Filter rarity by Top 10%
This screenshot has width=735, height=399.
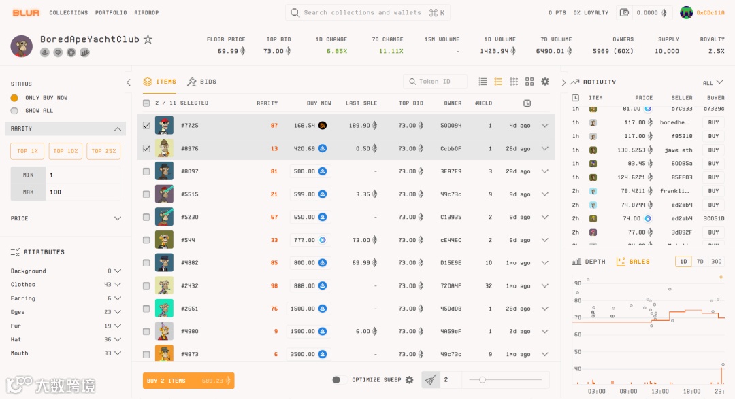click(x=65, y=151)
